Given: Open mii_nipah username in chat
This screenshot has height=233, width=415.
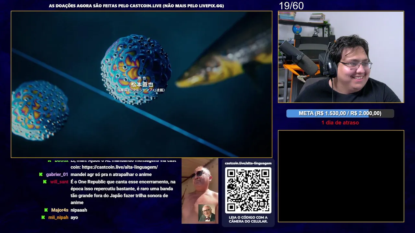Looking at the screenshot, I should pyautogui.click(x=58, y=217).
